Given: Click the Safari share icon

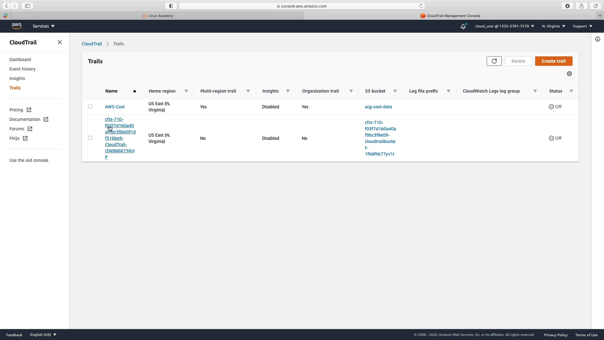Looking at the screenshot, I should [581, 6].
